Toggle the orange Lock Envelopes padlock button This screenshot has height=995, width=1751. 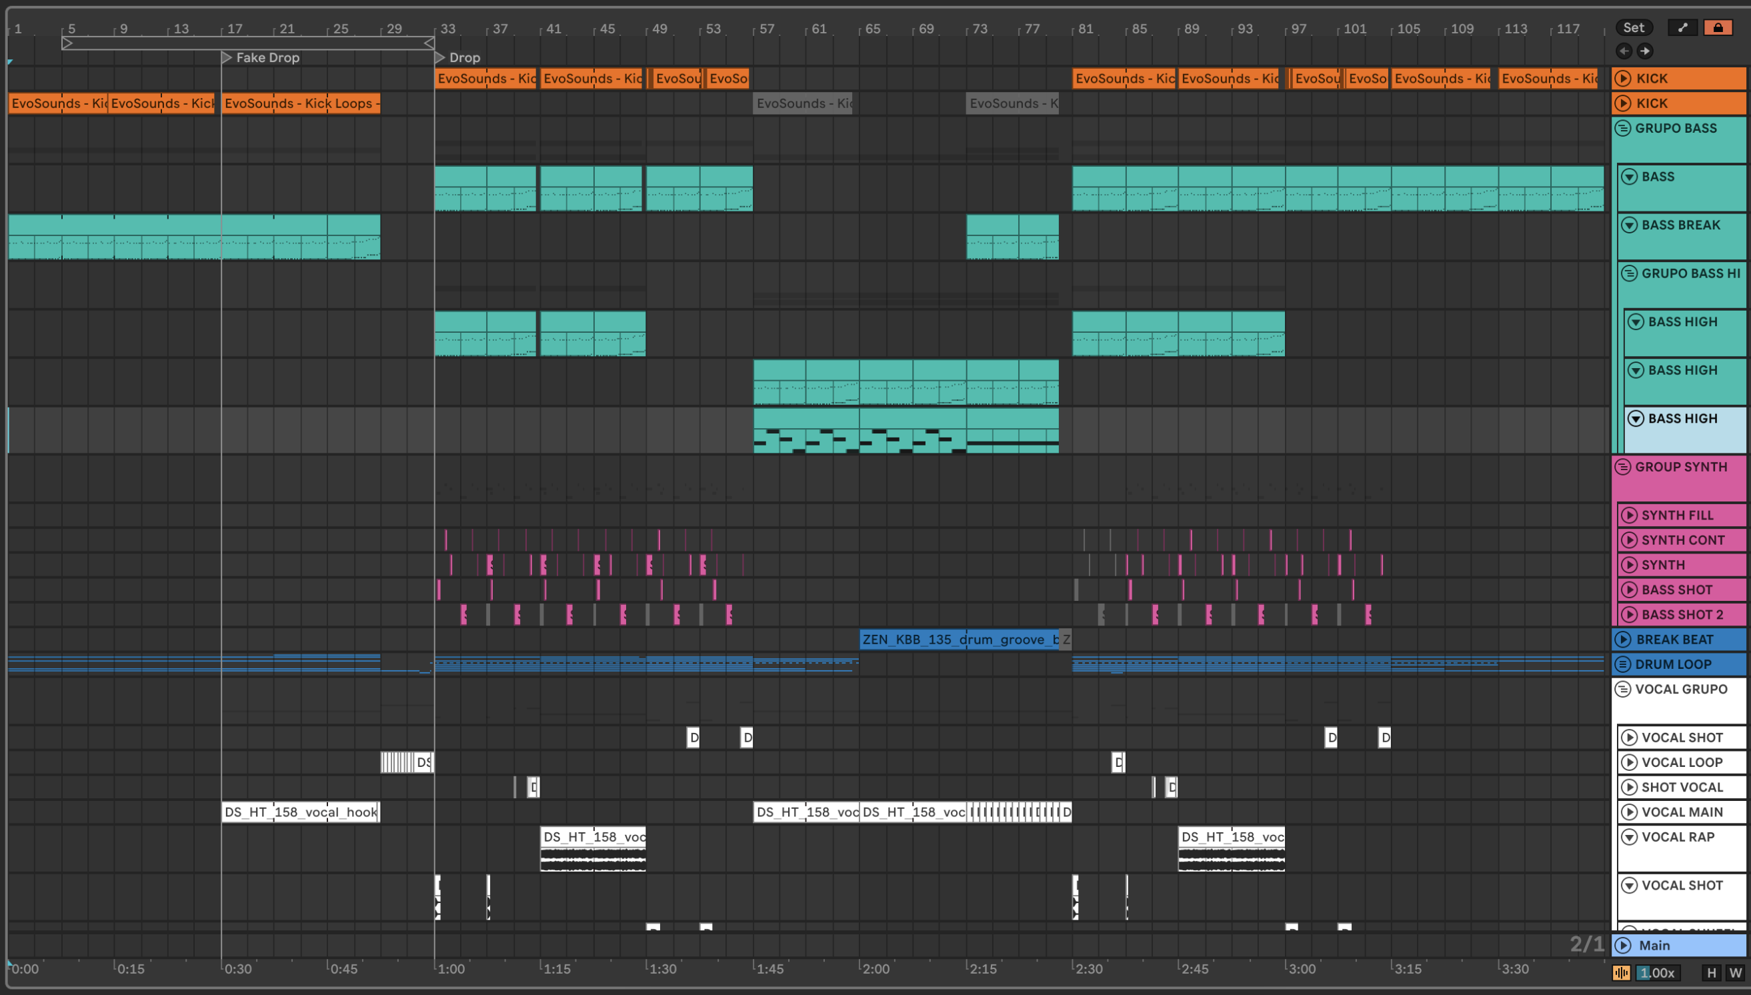(x=1718, y=27)
